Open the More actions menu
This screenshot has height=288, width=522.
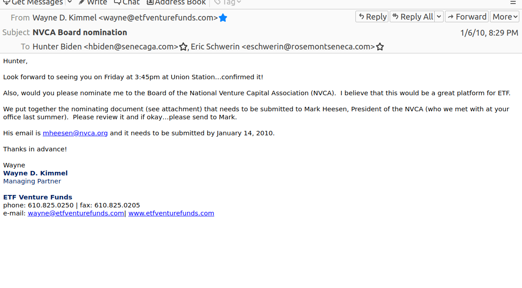(504, 16)
